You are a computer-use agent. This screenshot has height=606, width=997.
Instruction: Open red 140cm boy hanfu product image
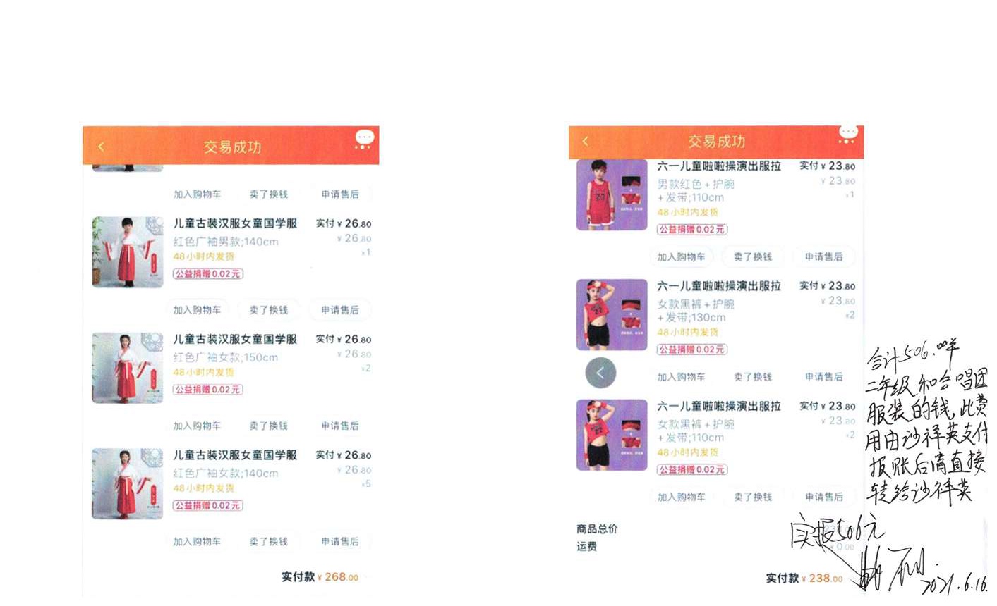pyautogui.click(x=128, y=252)
